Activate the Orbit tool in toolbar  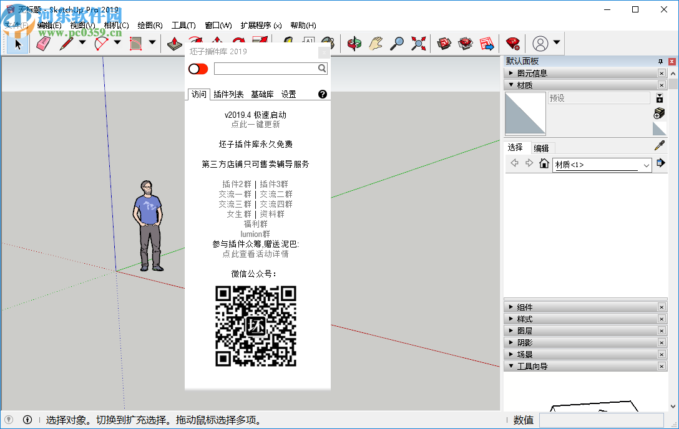tap(354, 43)
